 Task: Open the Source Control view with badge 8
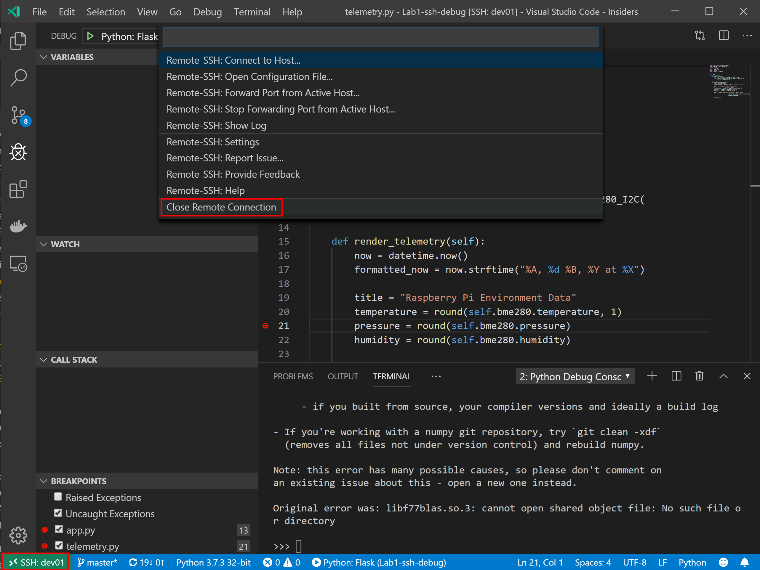[x=18, y=115]
